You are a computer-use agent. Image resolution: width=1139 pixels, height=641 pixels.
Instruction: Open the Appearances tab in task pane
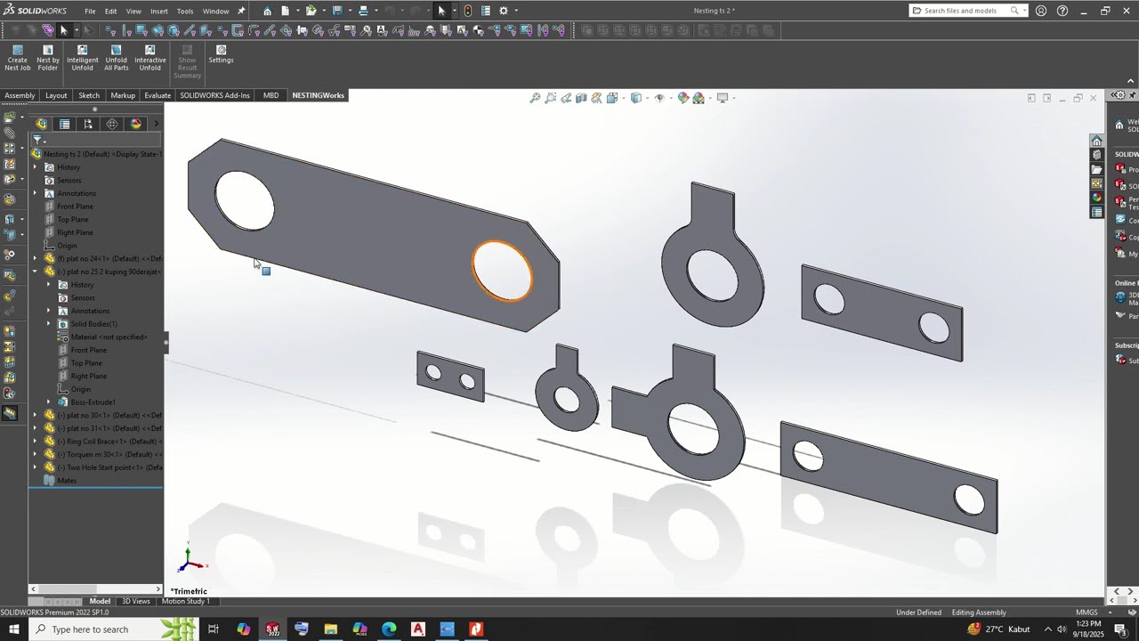[1097, 198]
